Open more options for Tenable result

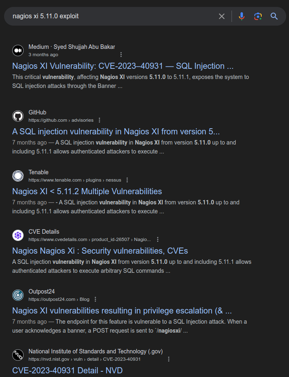click(x=127, y=180)
